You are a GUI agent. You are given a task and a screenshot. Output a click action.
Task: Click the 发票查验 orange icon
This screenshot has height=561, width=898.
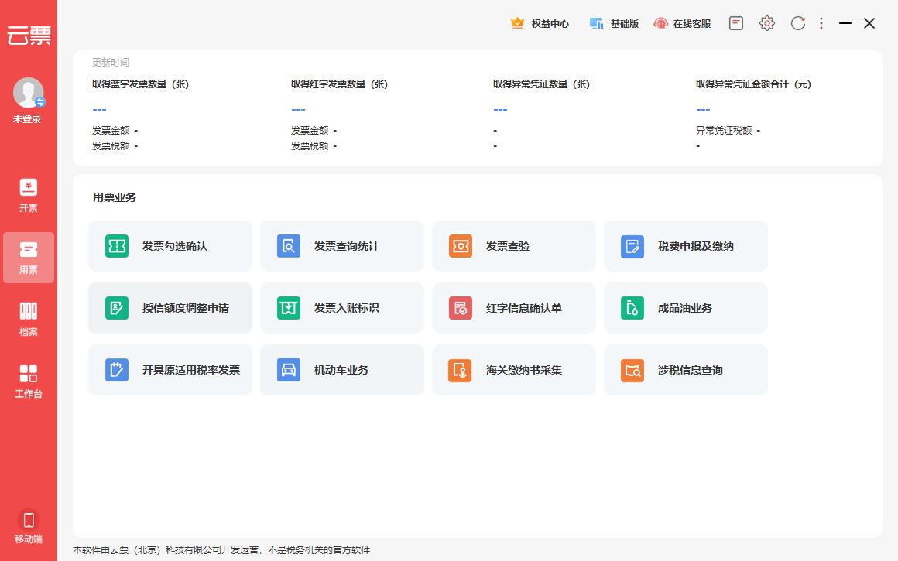[461, 246]
